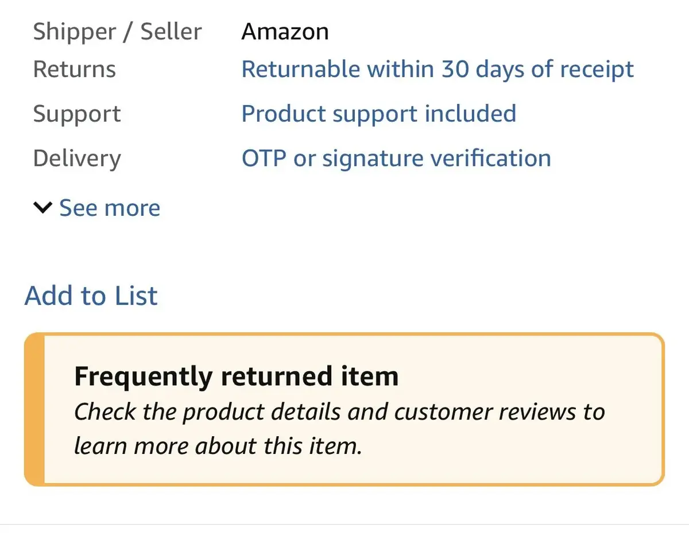Check delivery verification information
689x551 pixels.
[396, 158]
